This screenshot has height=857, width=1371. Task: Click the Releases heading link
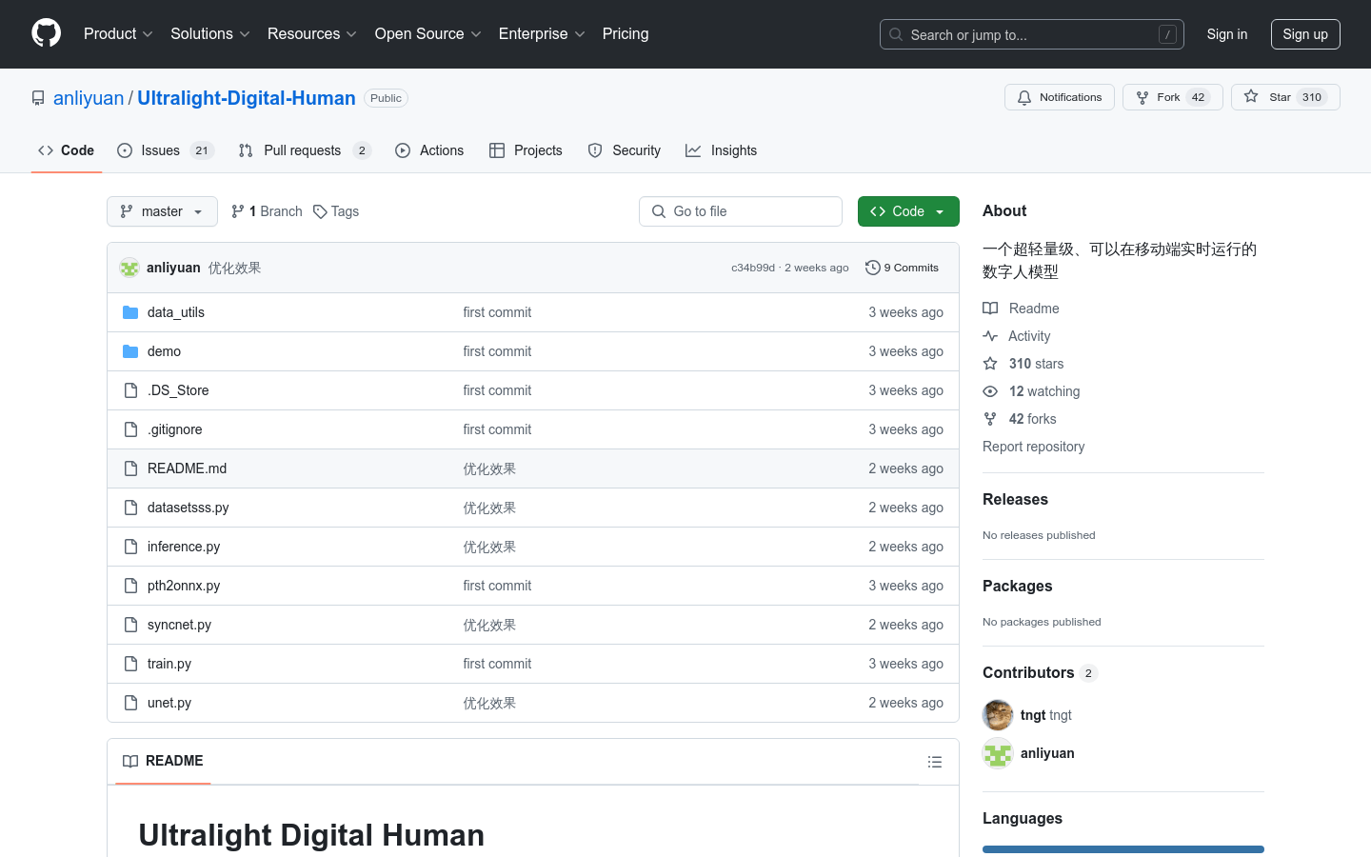1015,499
